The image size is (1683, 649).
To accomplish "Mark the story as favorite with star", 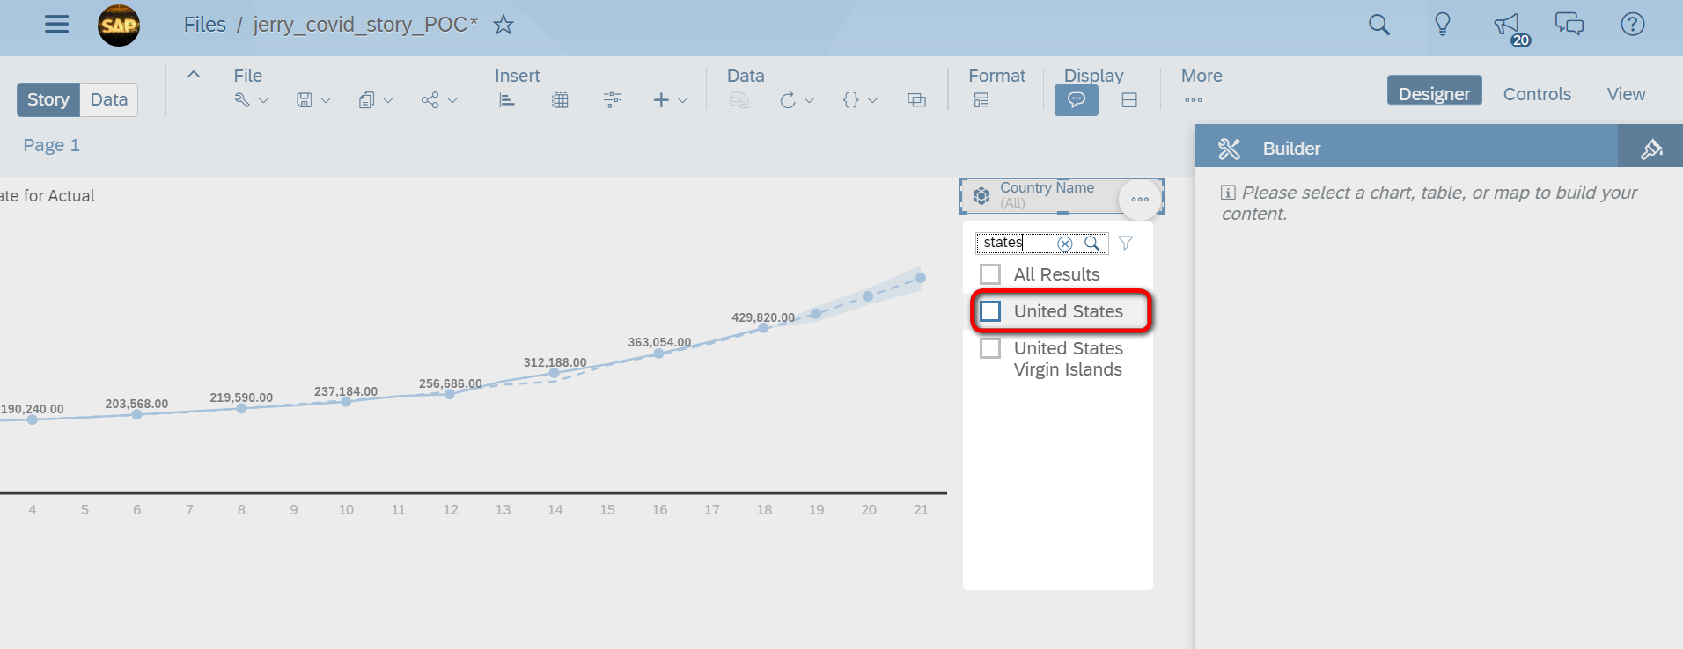I will pos(503,25).
